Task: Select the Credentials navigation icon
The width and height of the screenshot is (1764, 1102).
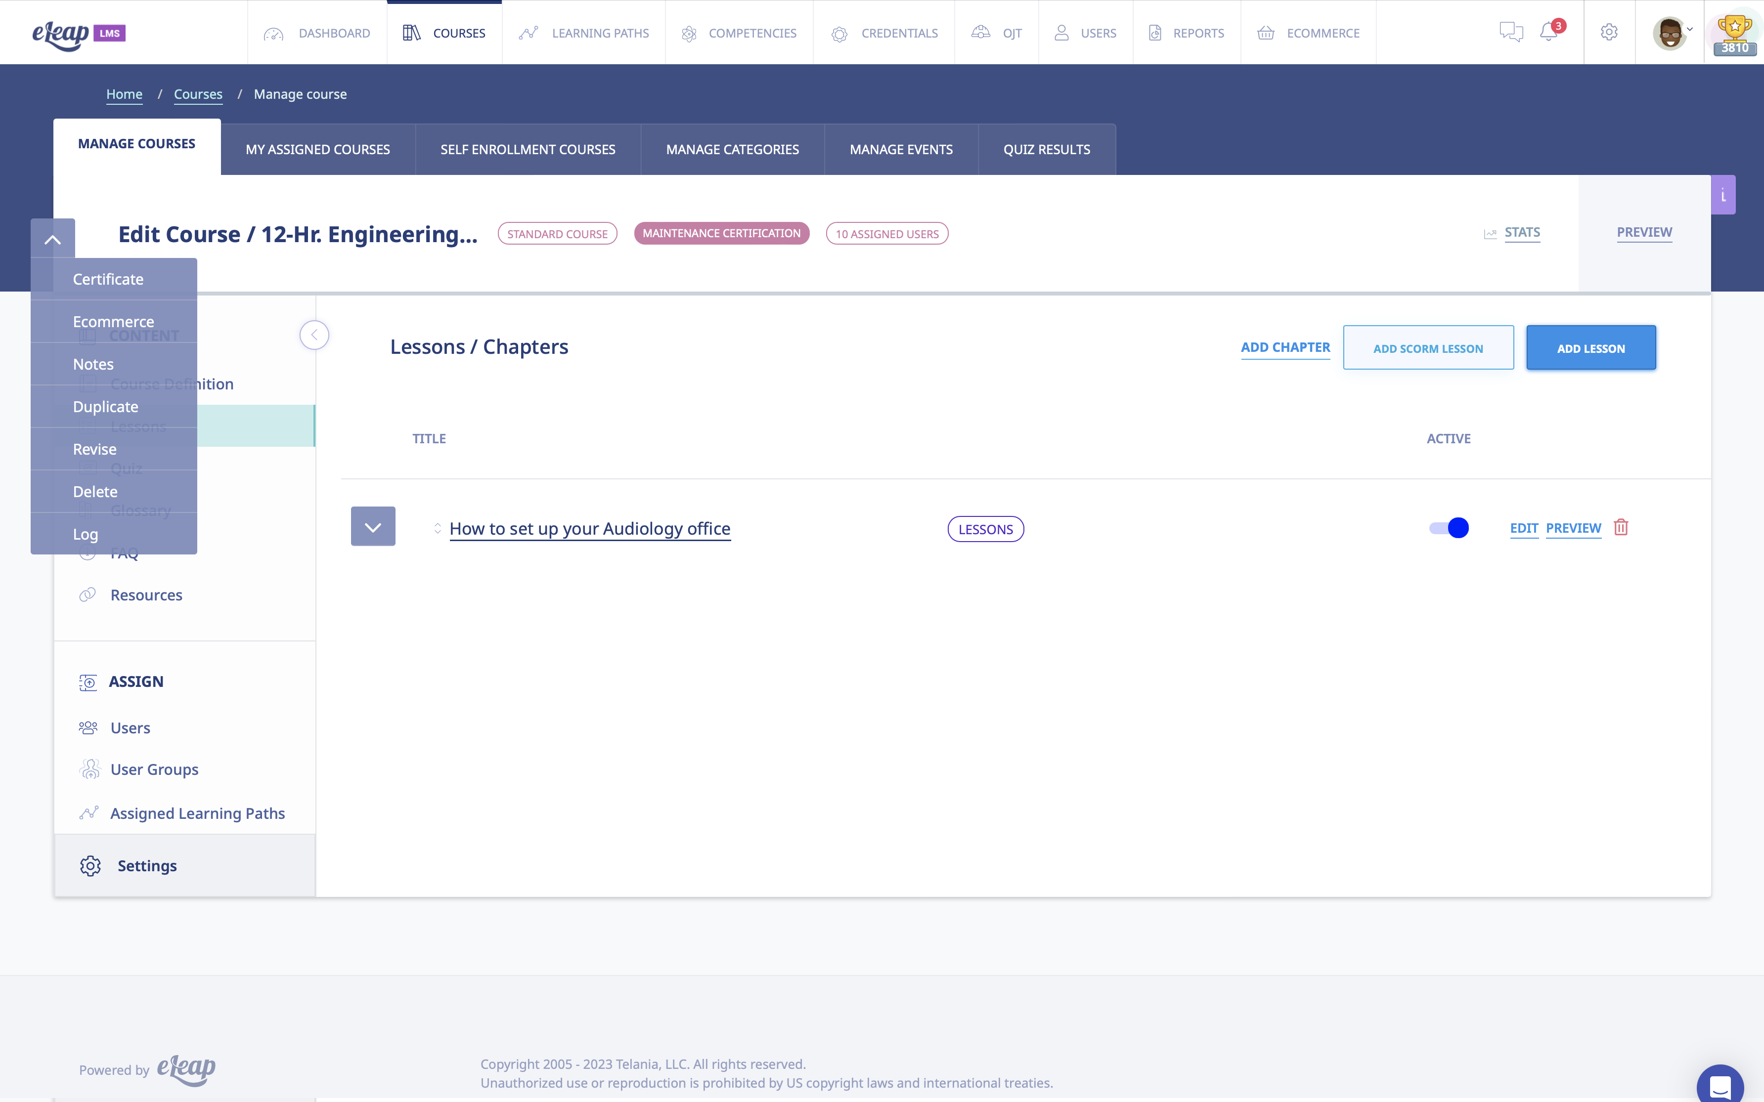Action: coord(838,32)
